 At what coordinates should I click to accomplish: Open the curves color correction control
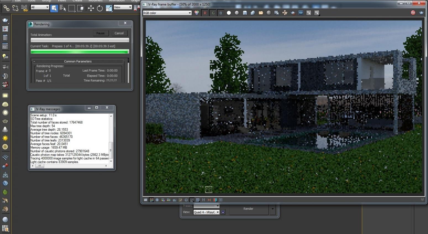click(x=192, y=200)
